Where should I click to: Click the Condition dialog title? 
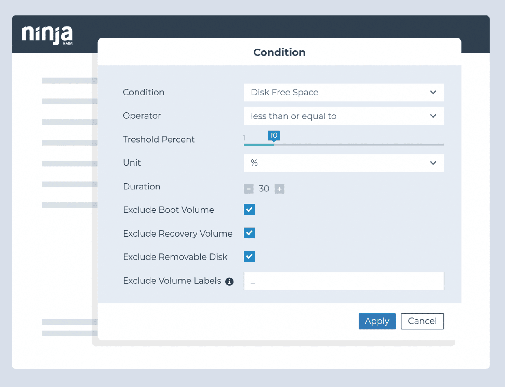[x=279, y=52]
